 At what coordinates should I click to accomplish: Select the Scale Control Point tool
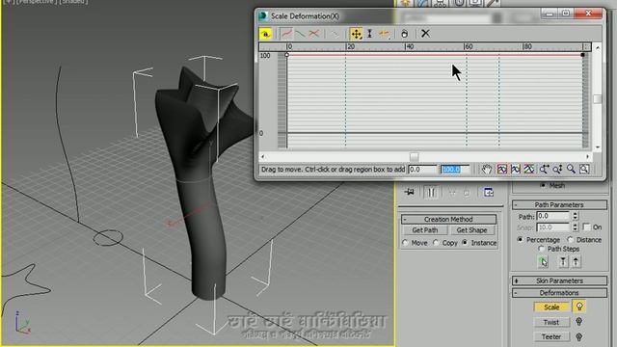[370, 34]
